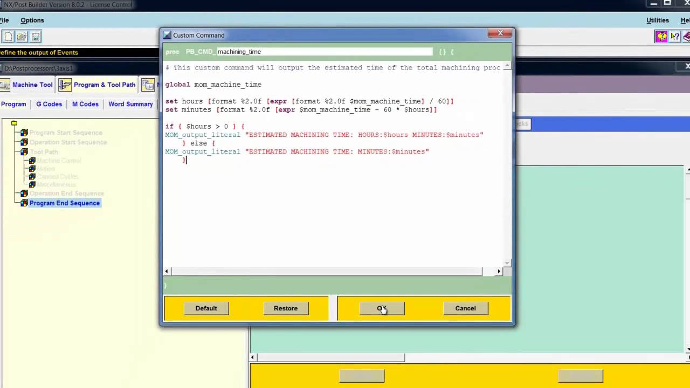The image size is (690, 388).
Task: Open the third property tab icon after Program & Tool Path
Action: [x=148, y=85]
